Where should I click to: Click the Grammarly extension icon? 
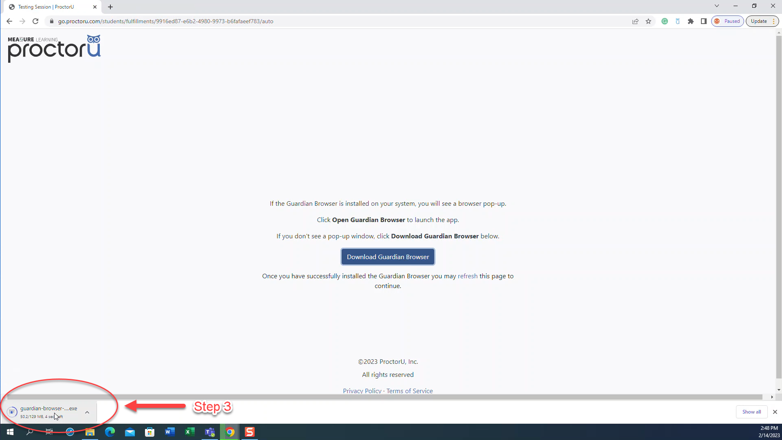tap(665, 22)
